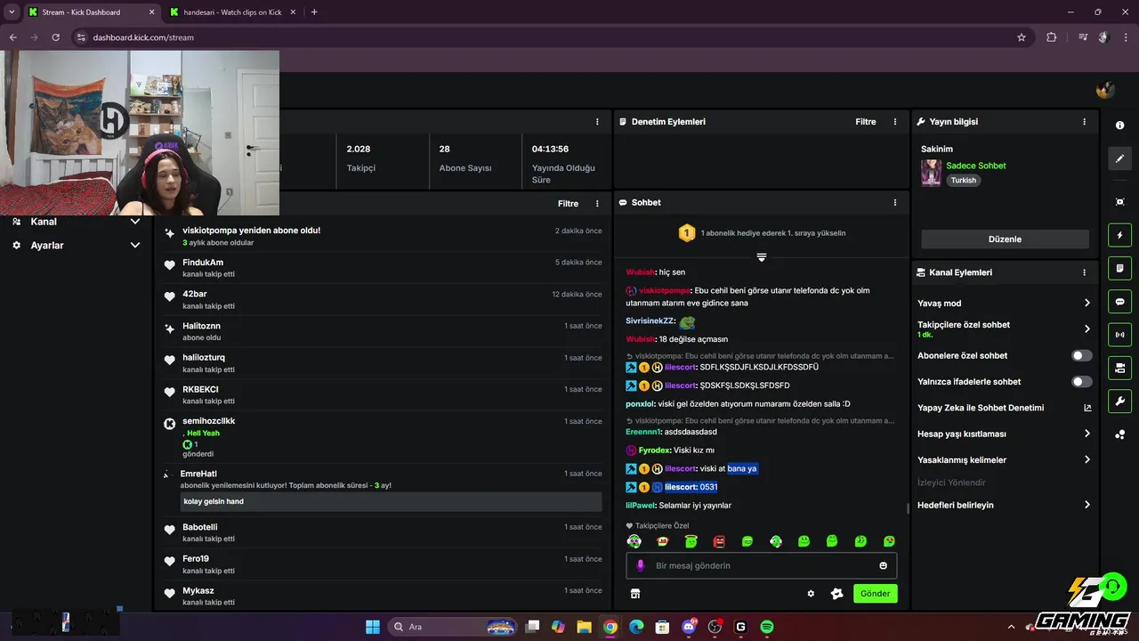Screen dimensions: 1139x641
Task: Click the broadcast signal icon in right sidebar
Action: click(x=1119, y=335)
